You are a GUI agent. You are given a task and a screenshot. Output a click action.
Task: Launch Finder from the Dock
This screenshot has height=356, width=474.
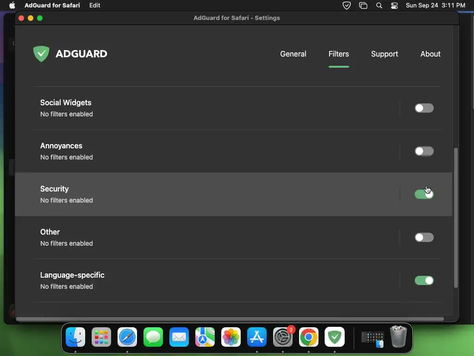pyautogui.click(x=75, y=337)
